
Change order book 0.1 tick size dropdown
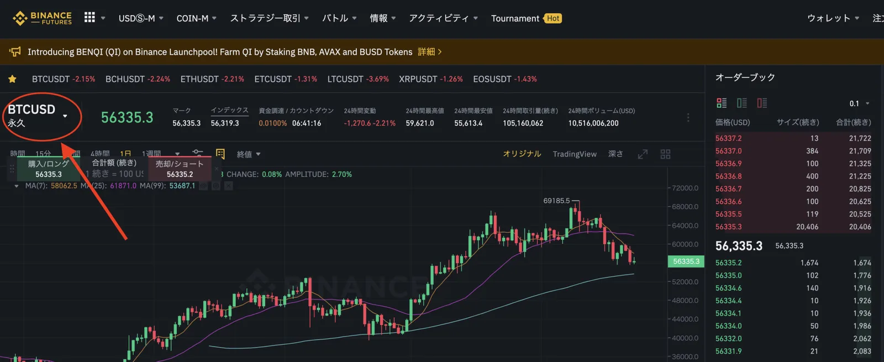pos(859,103)
